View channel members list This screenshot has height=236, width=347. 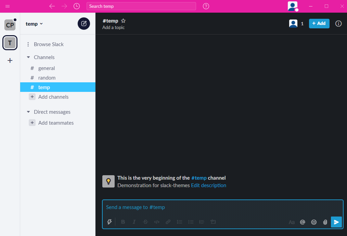click(297, 24)
